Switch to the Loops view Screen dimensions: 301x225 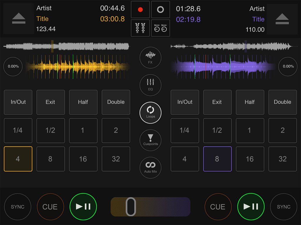coord(150,112)
